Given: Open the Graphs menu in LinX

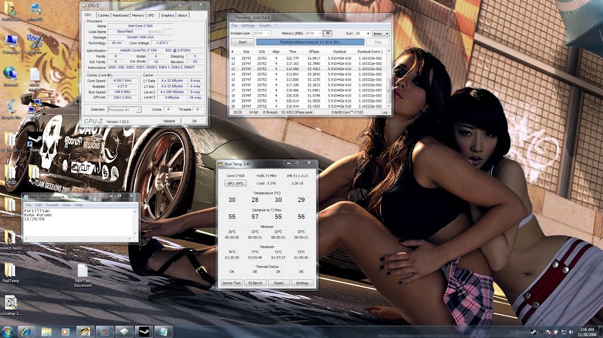Looking at the screenshot, I should coord(265,25).
